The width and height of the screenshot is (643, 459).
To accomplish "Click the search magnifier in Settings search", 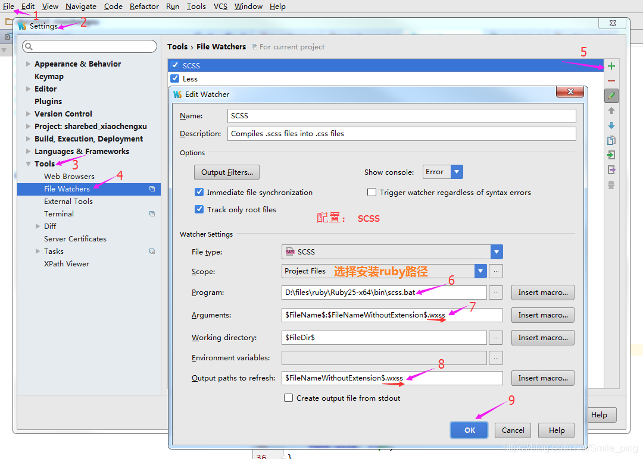I will [x=29, y=47].
